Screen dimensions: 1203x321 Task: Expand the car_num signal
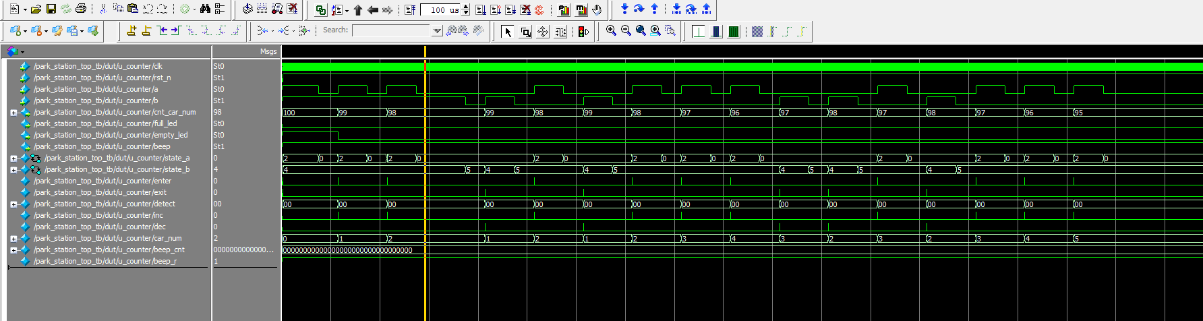(13, 239)
